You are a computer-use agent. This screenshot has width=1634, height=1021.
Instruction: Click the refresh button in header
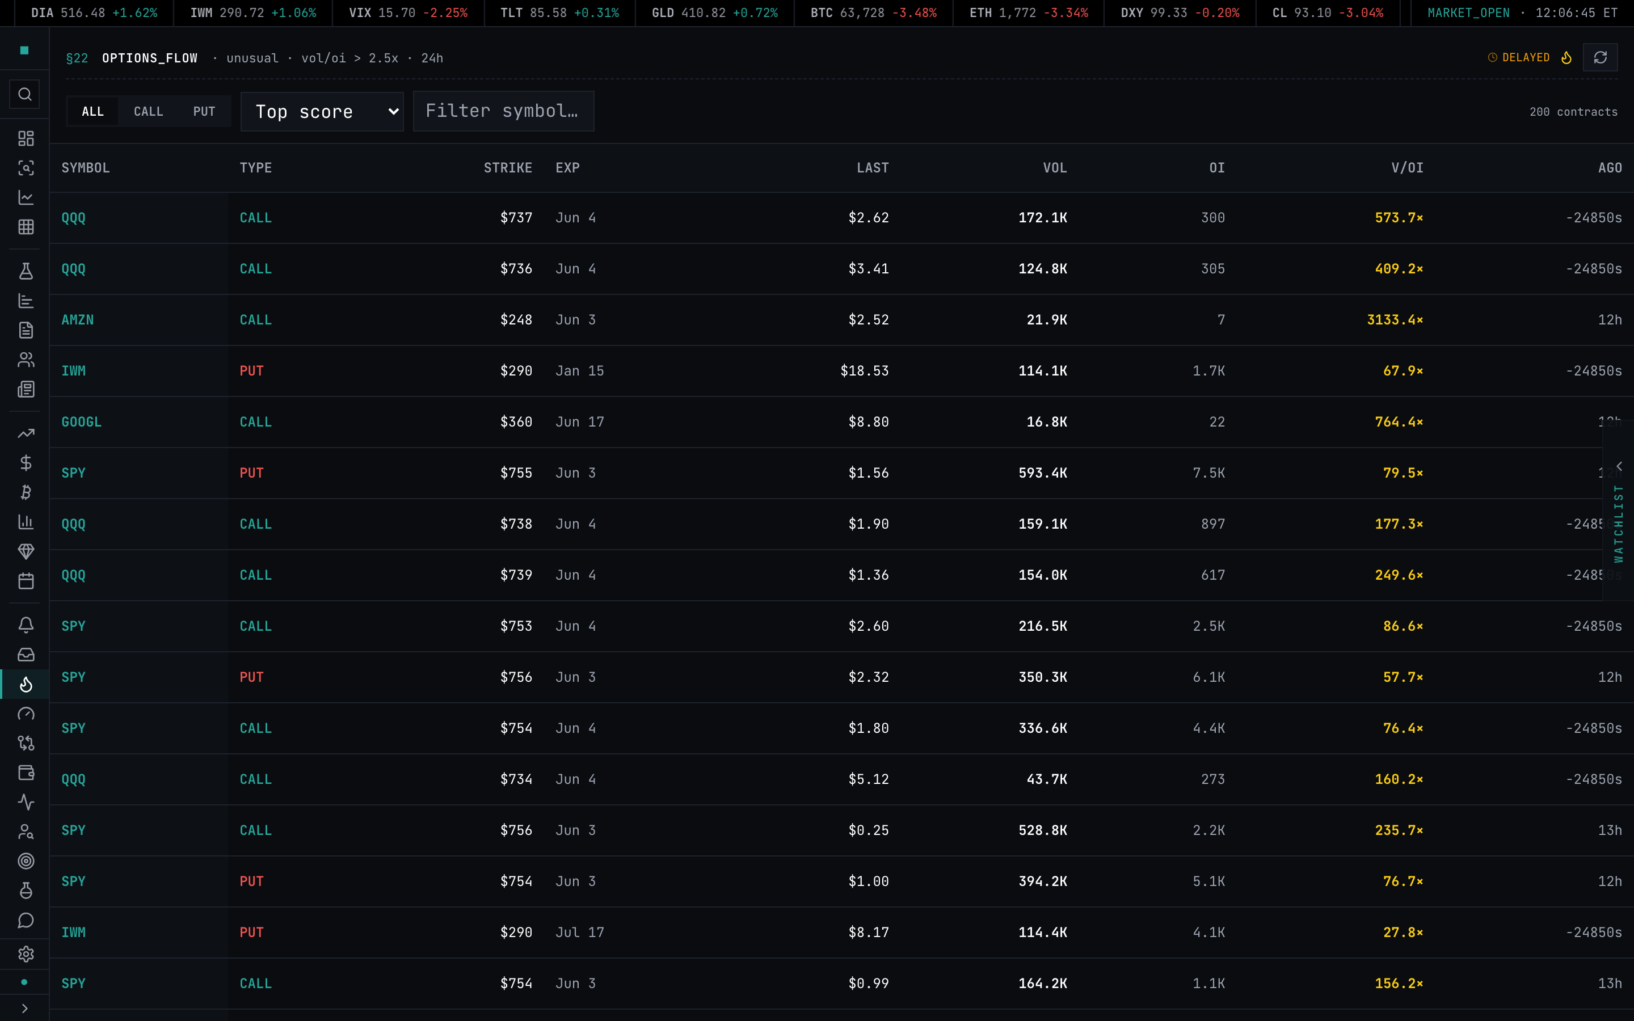tap(1600, 57)
